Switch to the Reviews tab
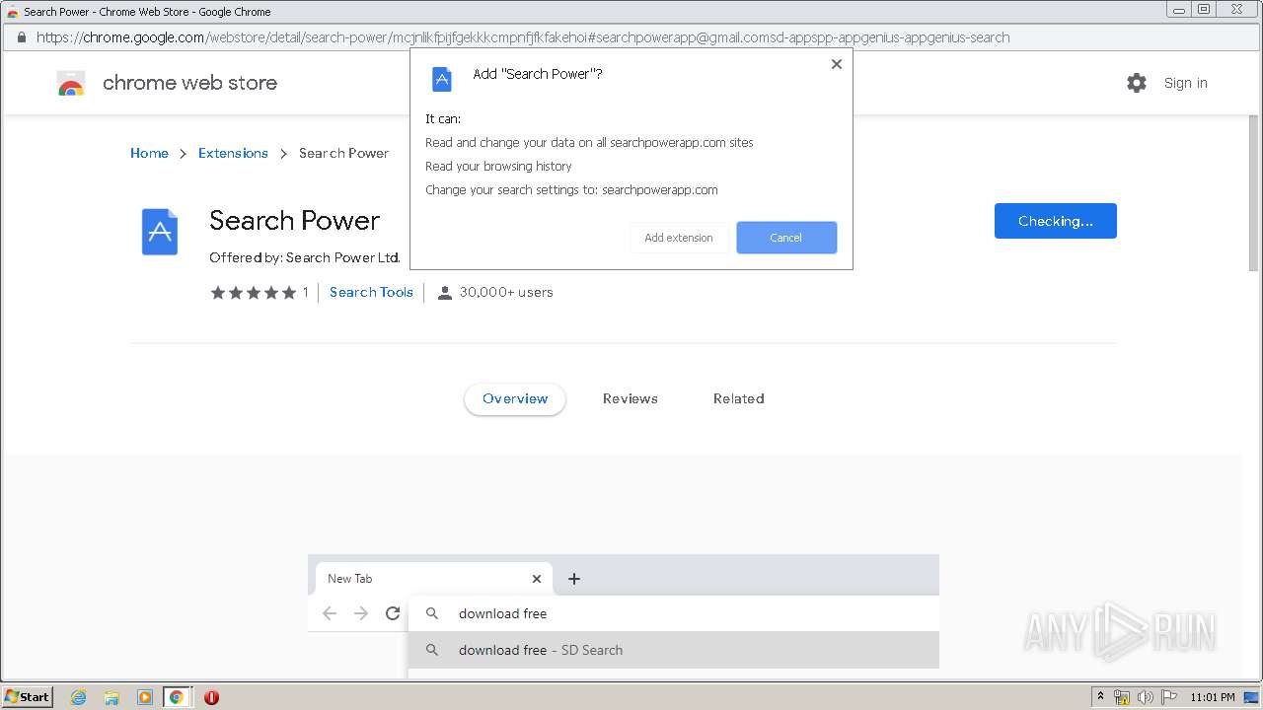 (631, 398)
